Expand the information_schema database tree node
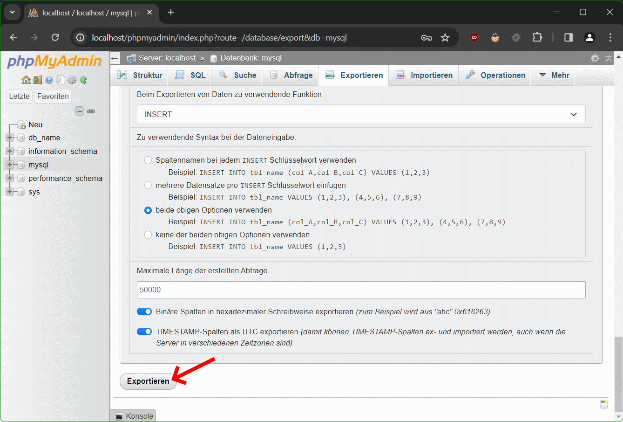Viewport: 623px width, 422px height. (x=10, y=151)
